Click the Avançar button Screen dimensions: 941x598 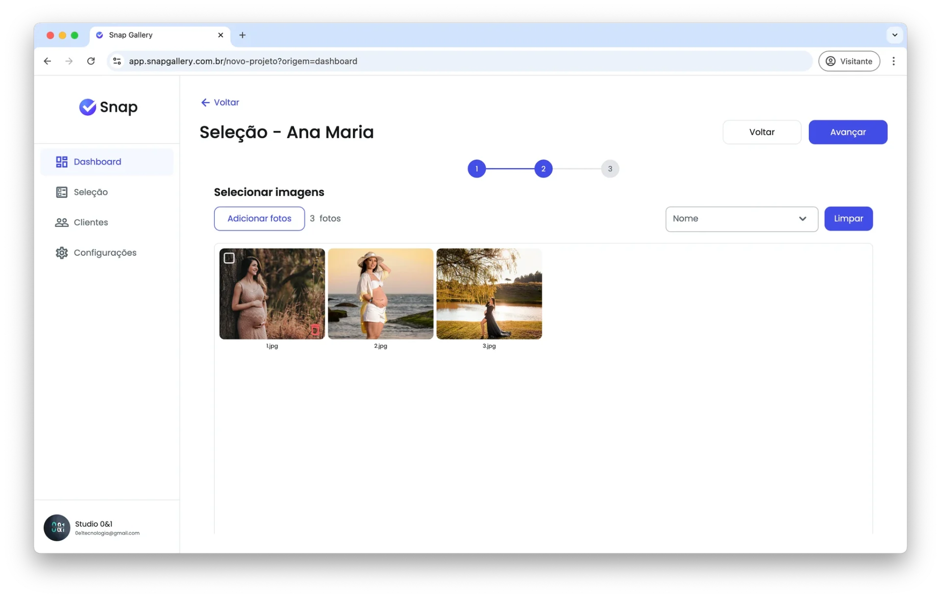coord(848,132)
